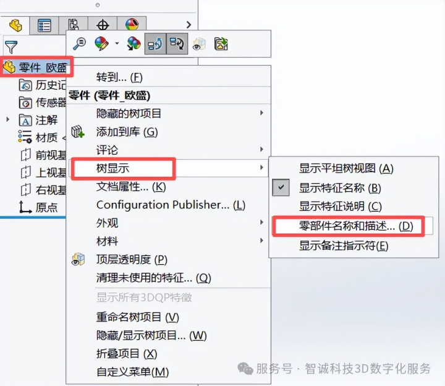Toggle 显示平坦树视图 (A) option
Screen dimensions: 445x386
[346, 168]
